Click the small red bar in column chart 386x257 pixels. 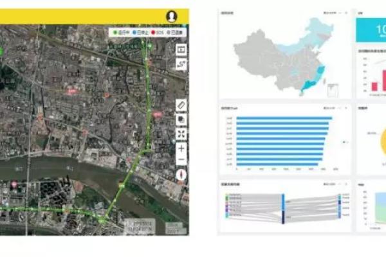(374, 87)
